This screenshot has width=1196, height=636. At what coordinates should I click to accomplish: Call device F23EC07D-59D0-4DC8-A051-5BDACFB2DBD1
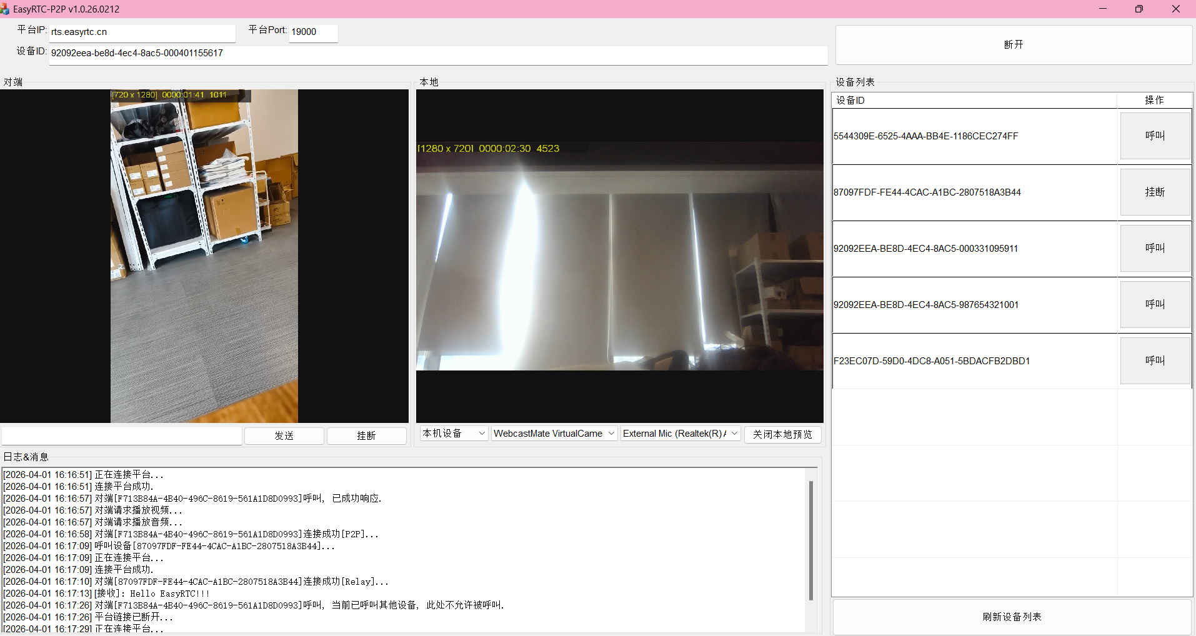pyautogui.click(x=1154, y=360)
